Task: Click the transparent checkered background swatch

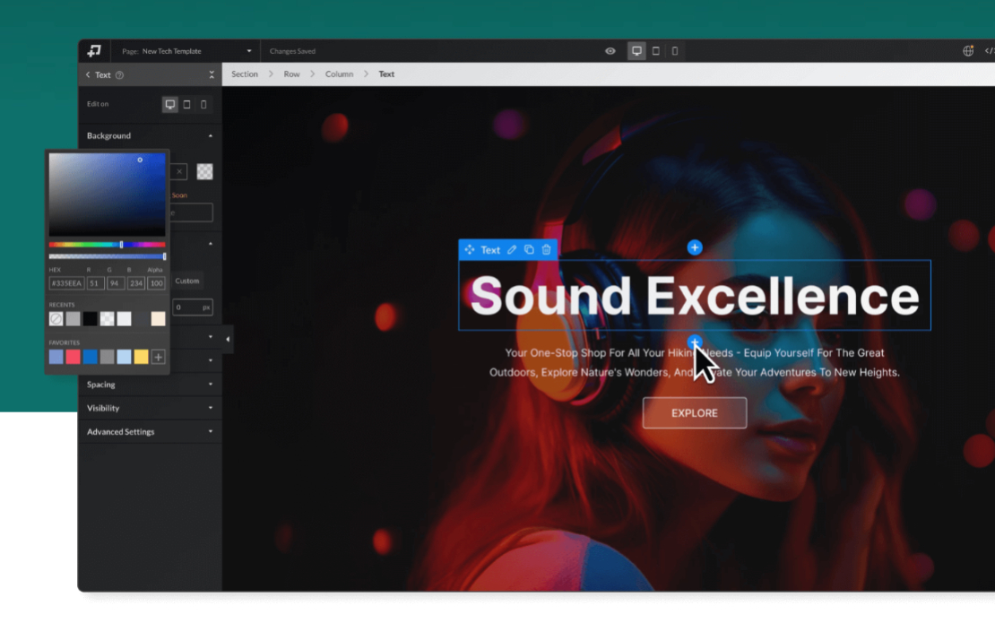Action: [205, 171]
